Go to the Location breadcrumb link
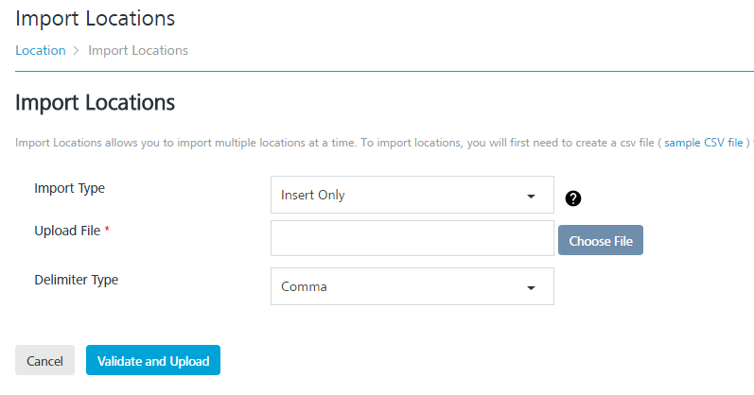This screenshot has height=395, width=754. 41,51
